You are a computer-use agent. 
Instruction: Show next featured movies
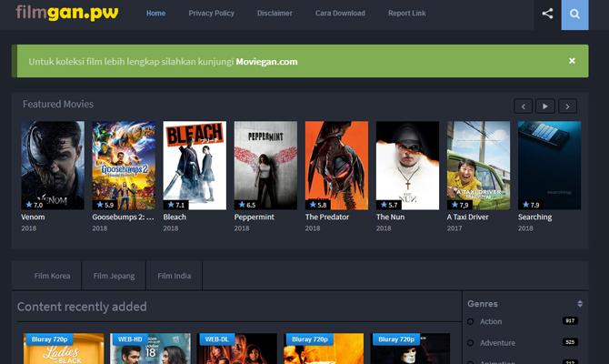(x=567, y=106)
